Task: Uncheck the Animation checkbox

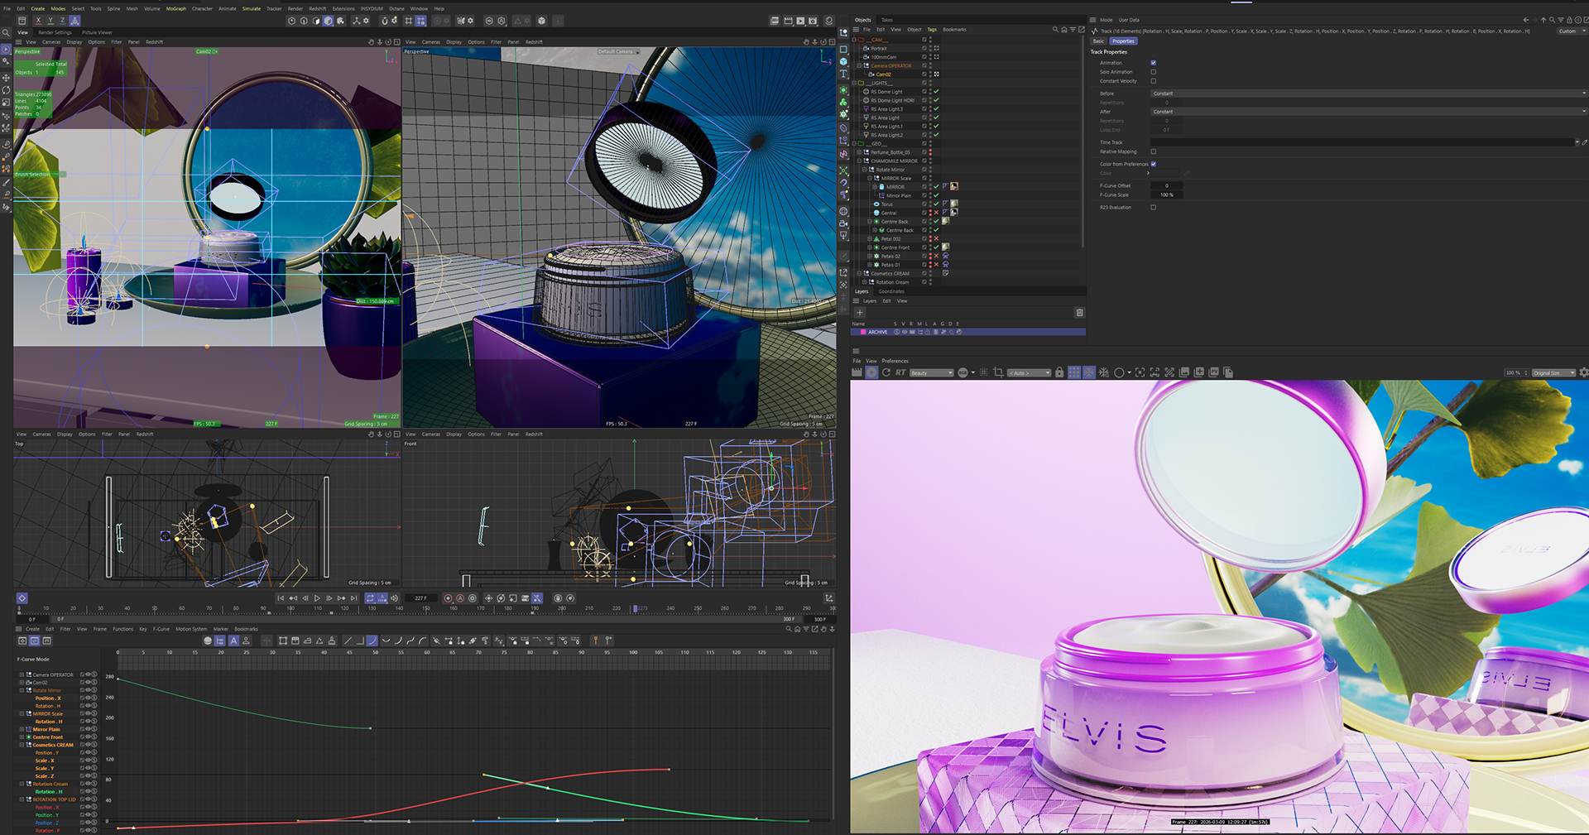Action: (x=1153, y=63)
